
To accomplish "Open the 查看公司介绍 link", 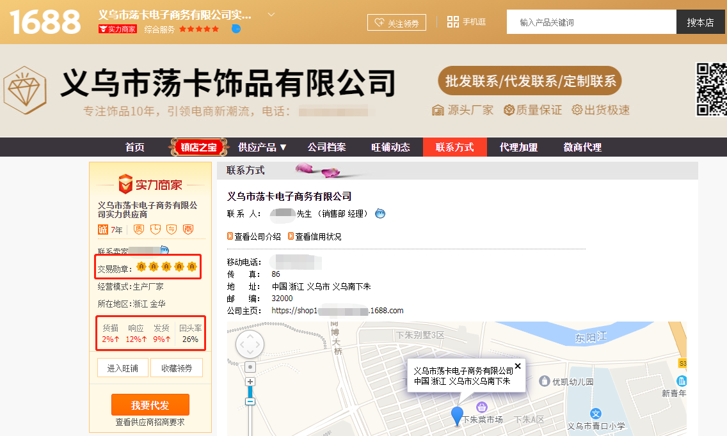I will (x=253, y=237).
